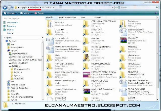The width and height of the screenshot is (161, 111).
Task: Select the SQ004922V03 (C:) drive
Action: [x=20, y=53]
